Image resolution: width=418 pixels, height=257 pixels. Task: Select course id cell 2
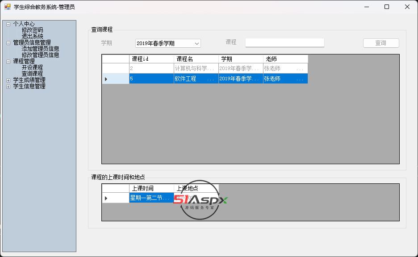coord(151,68)
